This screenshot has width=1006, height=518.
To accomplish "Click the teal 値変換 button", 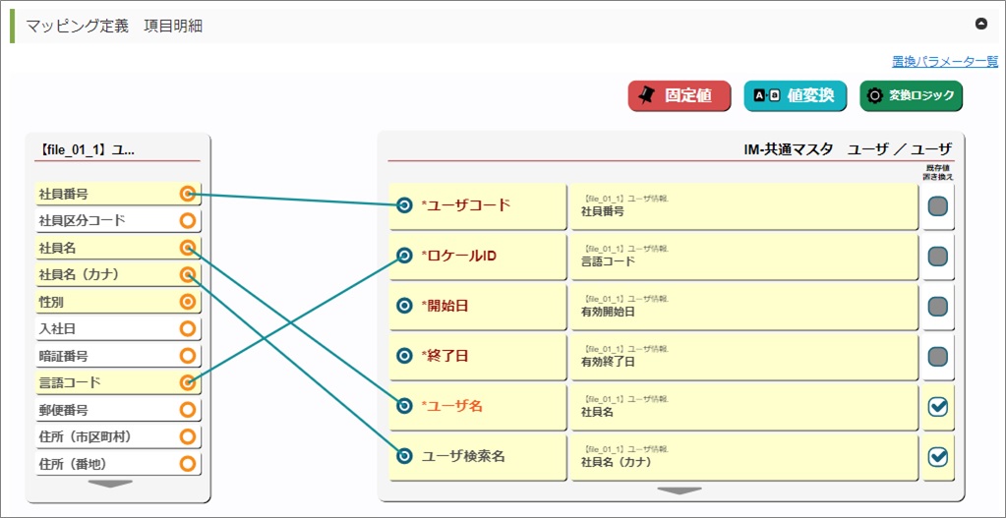I will [x=795, y=95].
